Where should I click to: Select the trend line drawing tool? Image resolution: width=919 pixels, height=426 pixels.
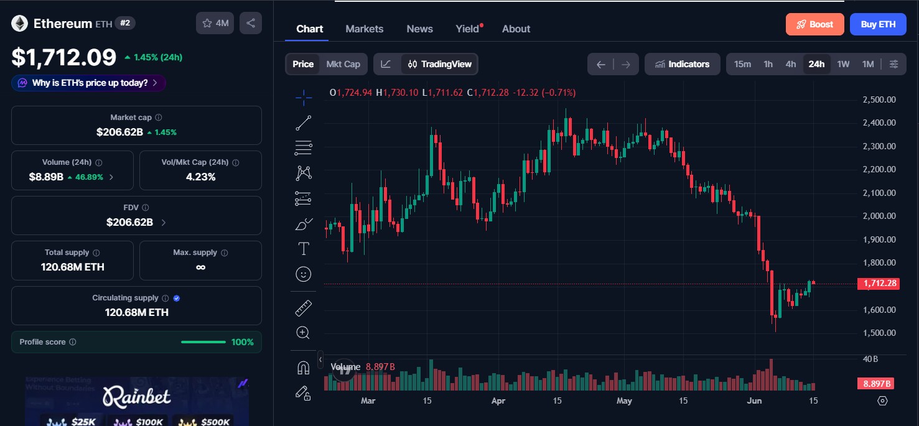[x=304, y=123]
